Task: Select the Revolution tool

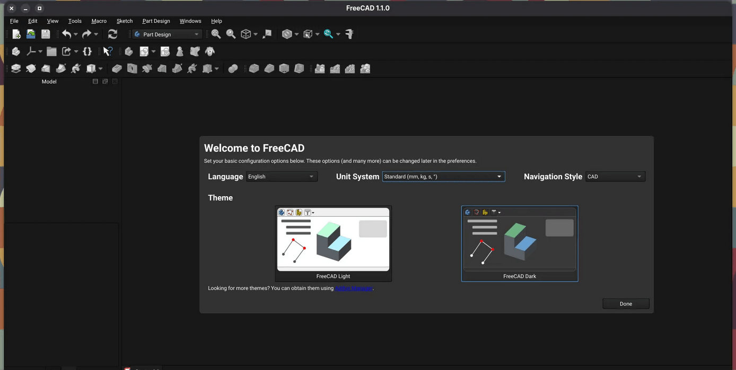Action: (31, 68)
